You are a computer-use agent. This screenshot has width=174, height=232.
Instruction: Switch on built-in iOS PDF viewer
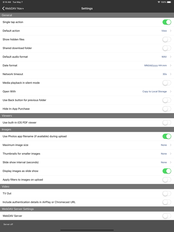pyautogui.click(x=167, y=122)
